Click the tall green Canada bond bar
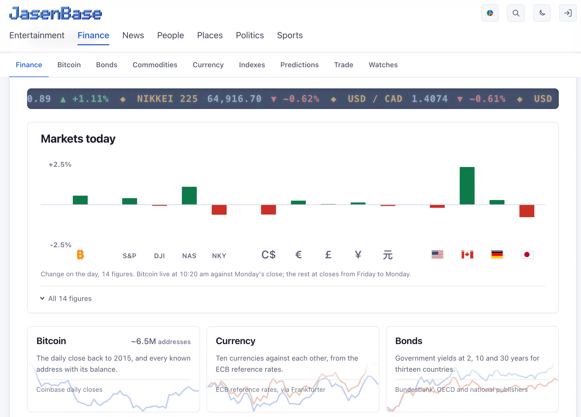The image size is (581, 417). point(467,186)
